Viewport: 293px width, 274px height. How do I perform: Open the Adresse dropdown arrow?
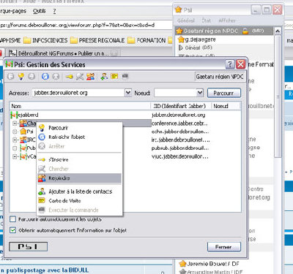[x=128, y=93]
